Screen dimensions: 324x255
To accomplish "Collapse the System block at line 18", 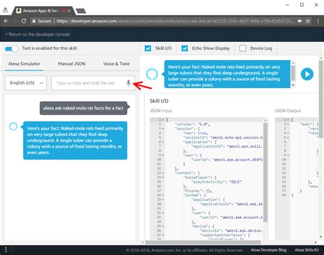I will tap(163, 195).
